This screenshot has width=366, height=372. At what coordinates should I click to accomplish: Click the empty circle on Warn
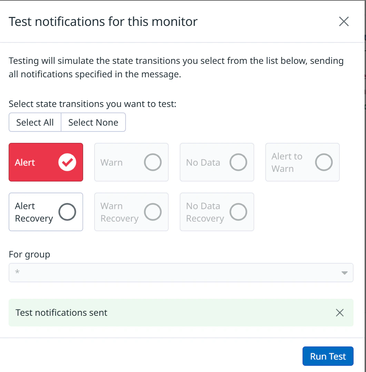(153, 162)
